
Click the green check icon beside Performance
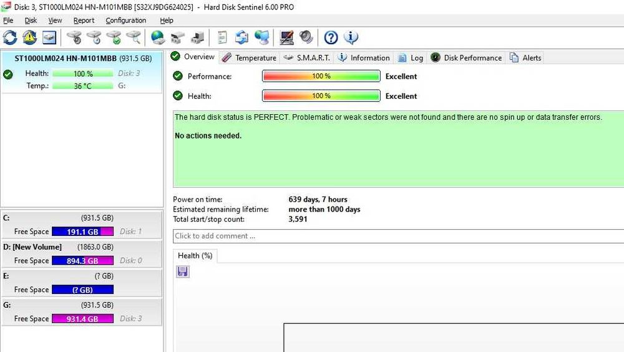click(x=178, y=76)
